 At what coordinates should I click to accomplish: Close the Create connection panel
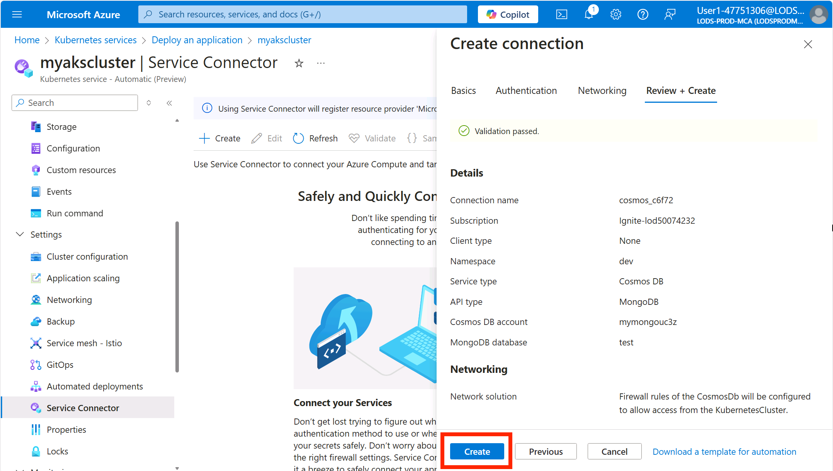point(808,44)
